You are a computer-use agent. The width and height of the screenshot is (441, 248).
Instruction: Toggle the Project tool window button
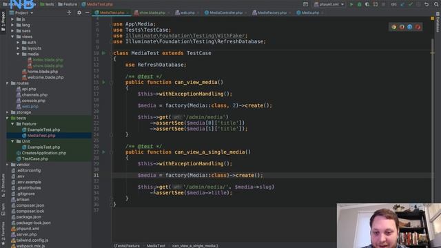[x=3, y=21]
